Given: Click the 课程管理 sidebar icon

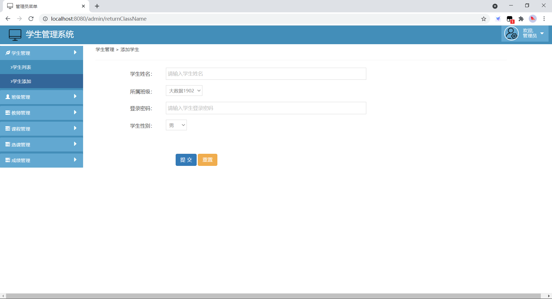Looking at the screenshot, I should pos(8,129).
